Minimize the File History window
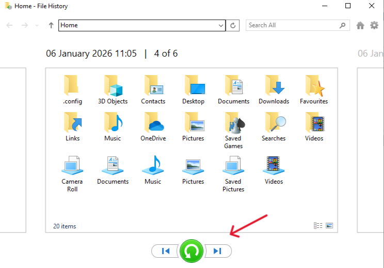This screenshot has width=384, height=268. 325,6
